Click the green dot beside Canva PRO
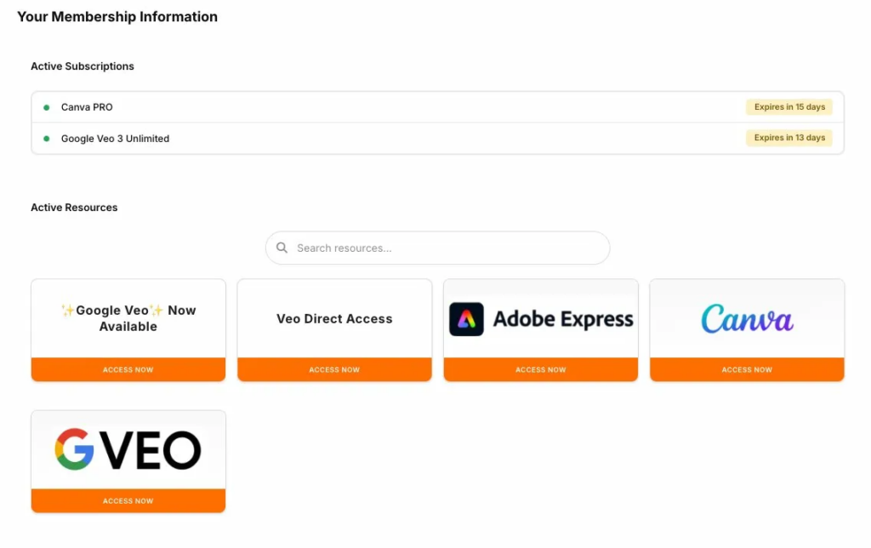 pos(47,107)
